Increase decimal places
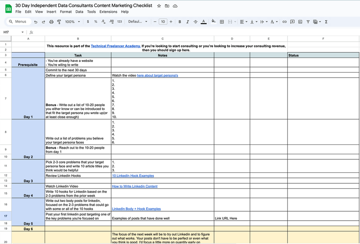 [x=111, y=22]
